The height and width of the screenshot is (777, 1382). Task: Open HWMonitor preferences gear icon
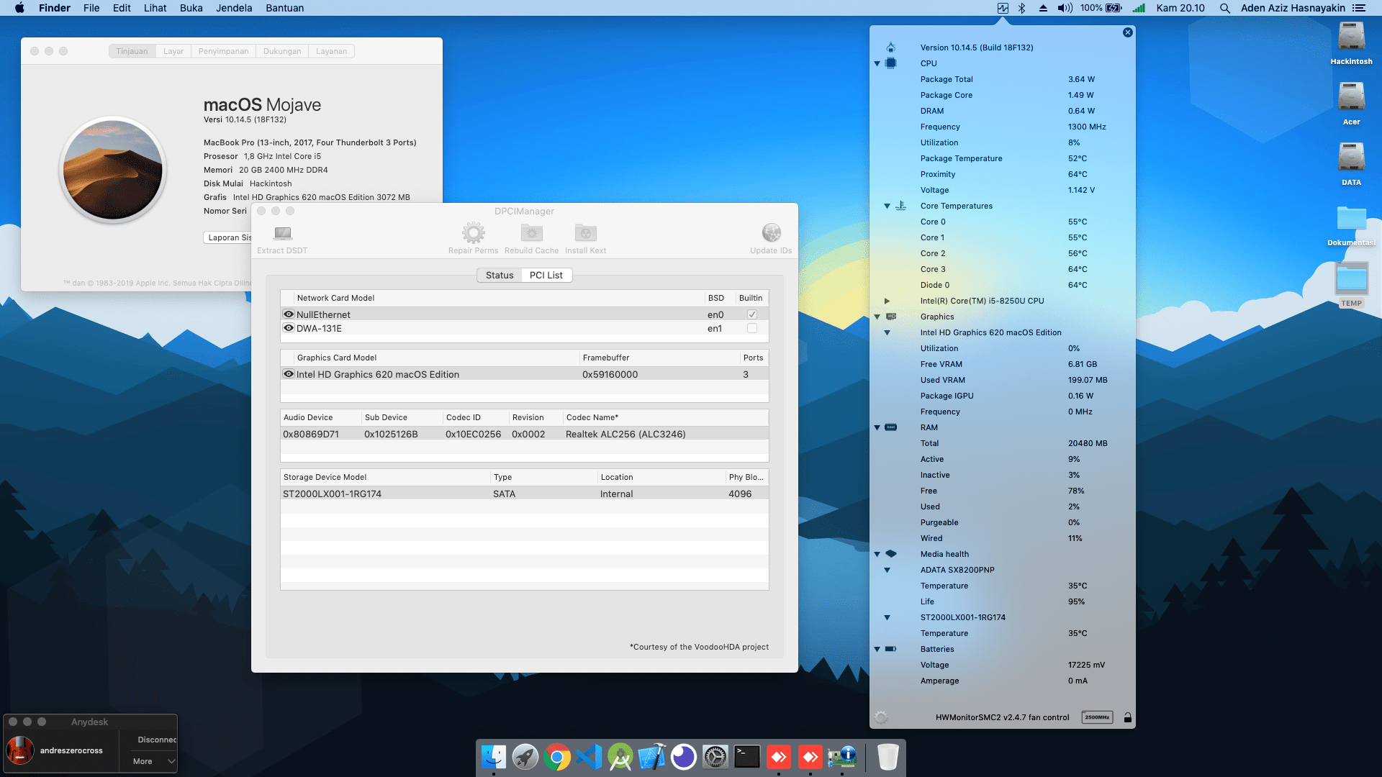[x=881, y=717]
